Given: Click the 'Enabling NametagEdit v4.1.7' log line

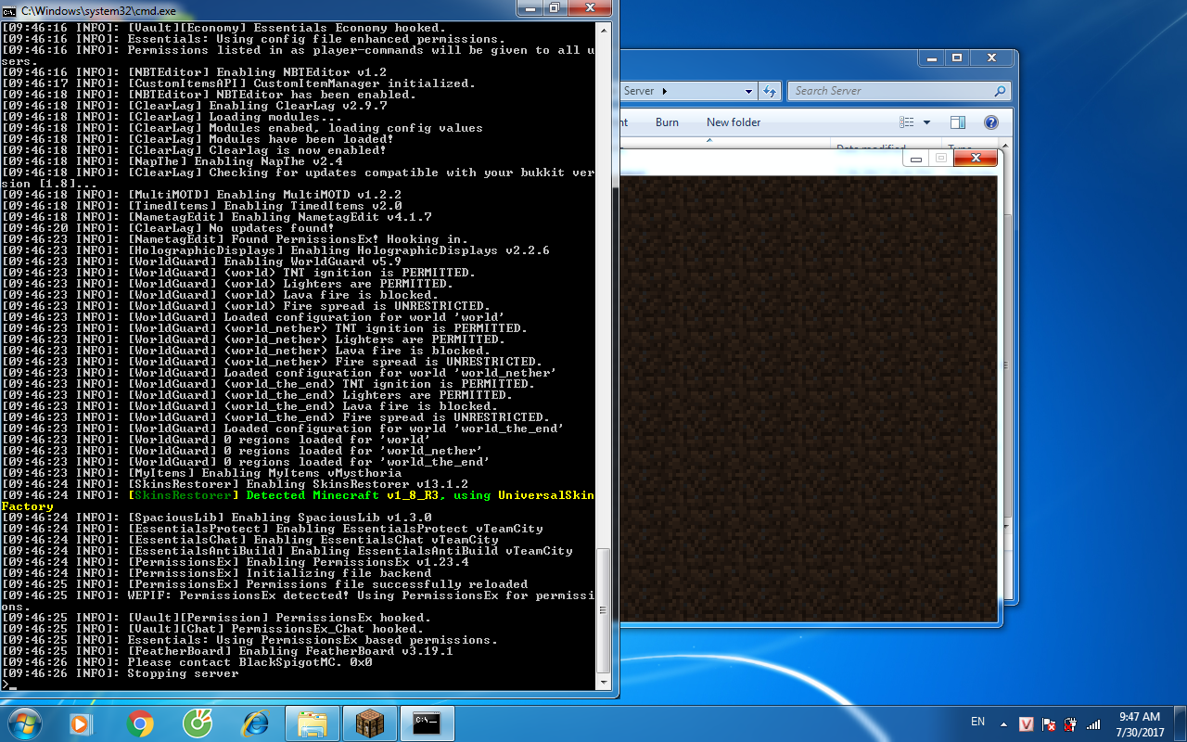Looking at the screenshot, I should pyautogui.click(x=216, y=217).
